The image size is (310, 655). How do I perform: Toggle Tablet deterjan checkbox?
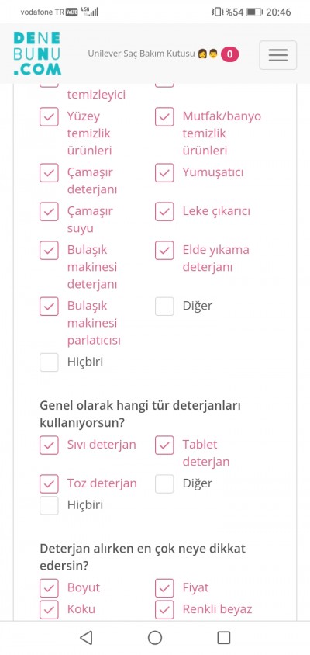pyautogui.click(x=164, y=445)
